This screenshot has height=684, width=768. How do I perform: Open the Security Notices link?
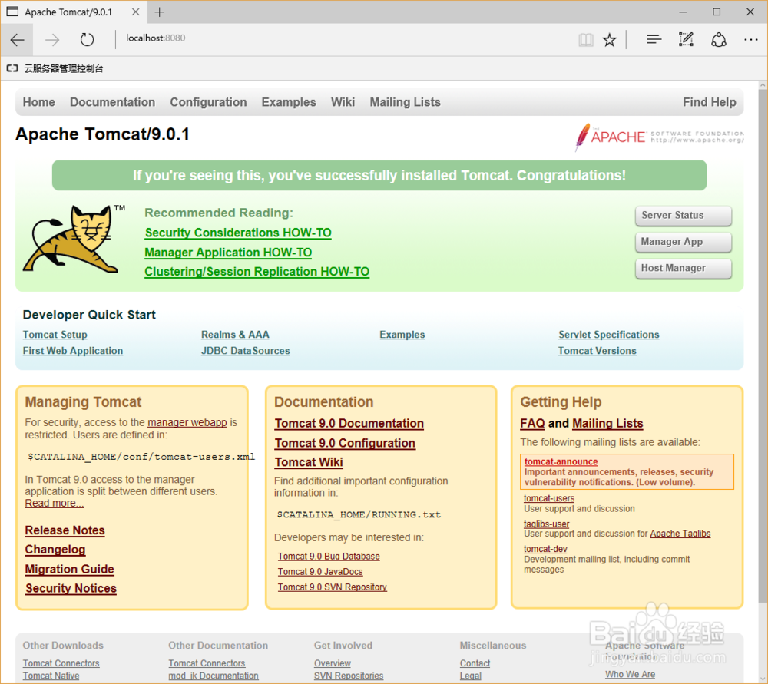[71, 588]
